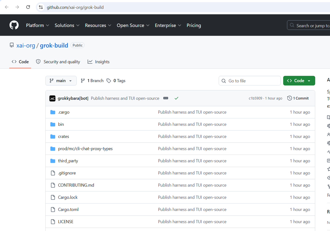Screen dimensions: 330x231
Task: Open the Cargo.lock file
Action: 68,197
